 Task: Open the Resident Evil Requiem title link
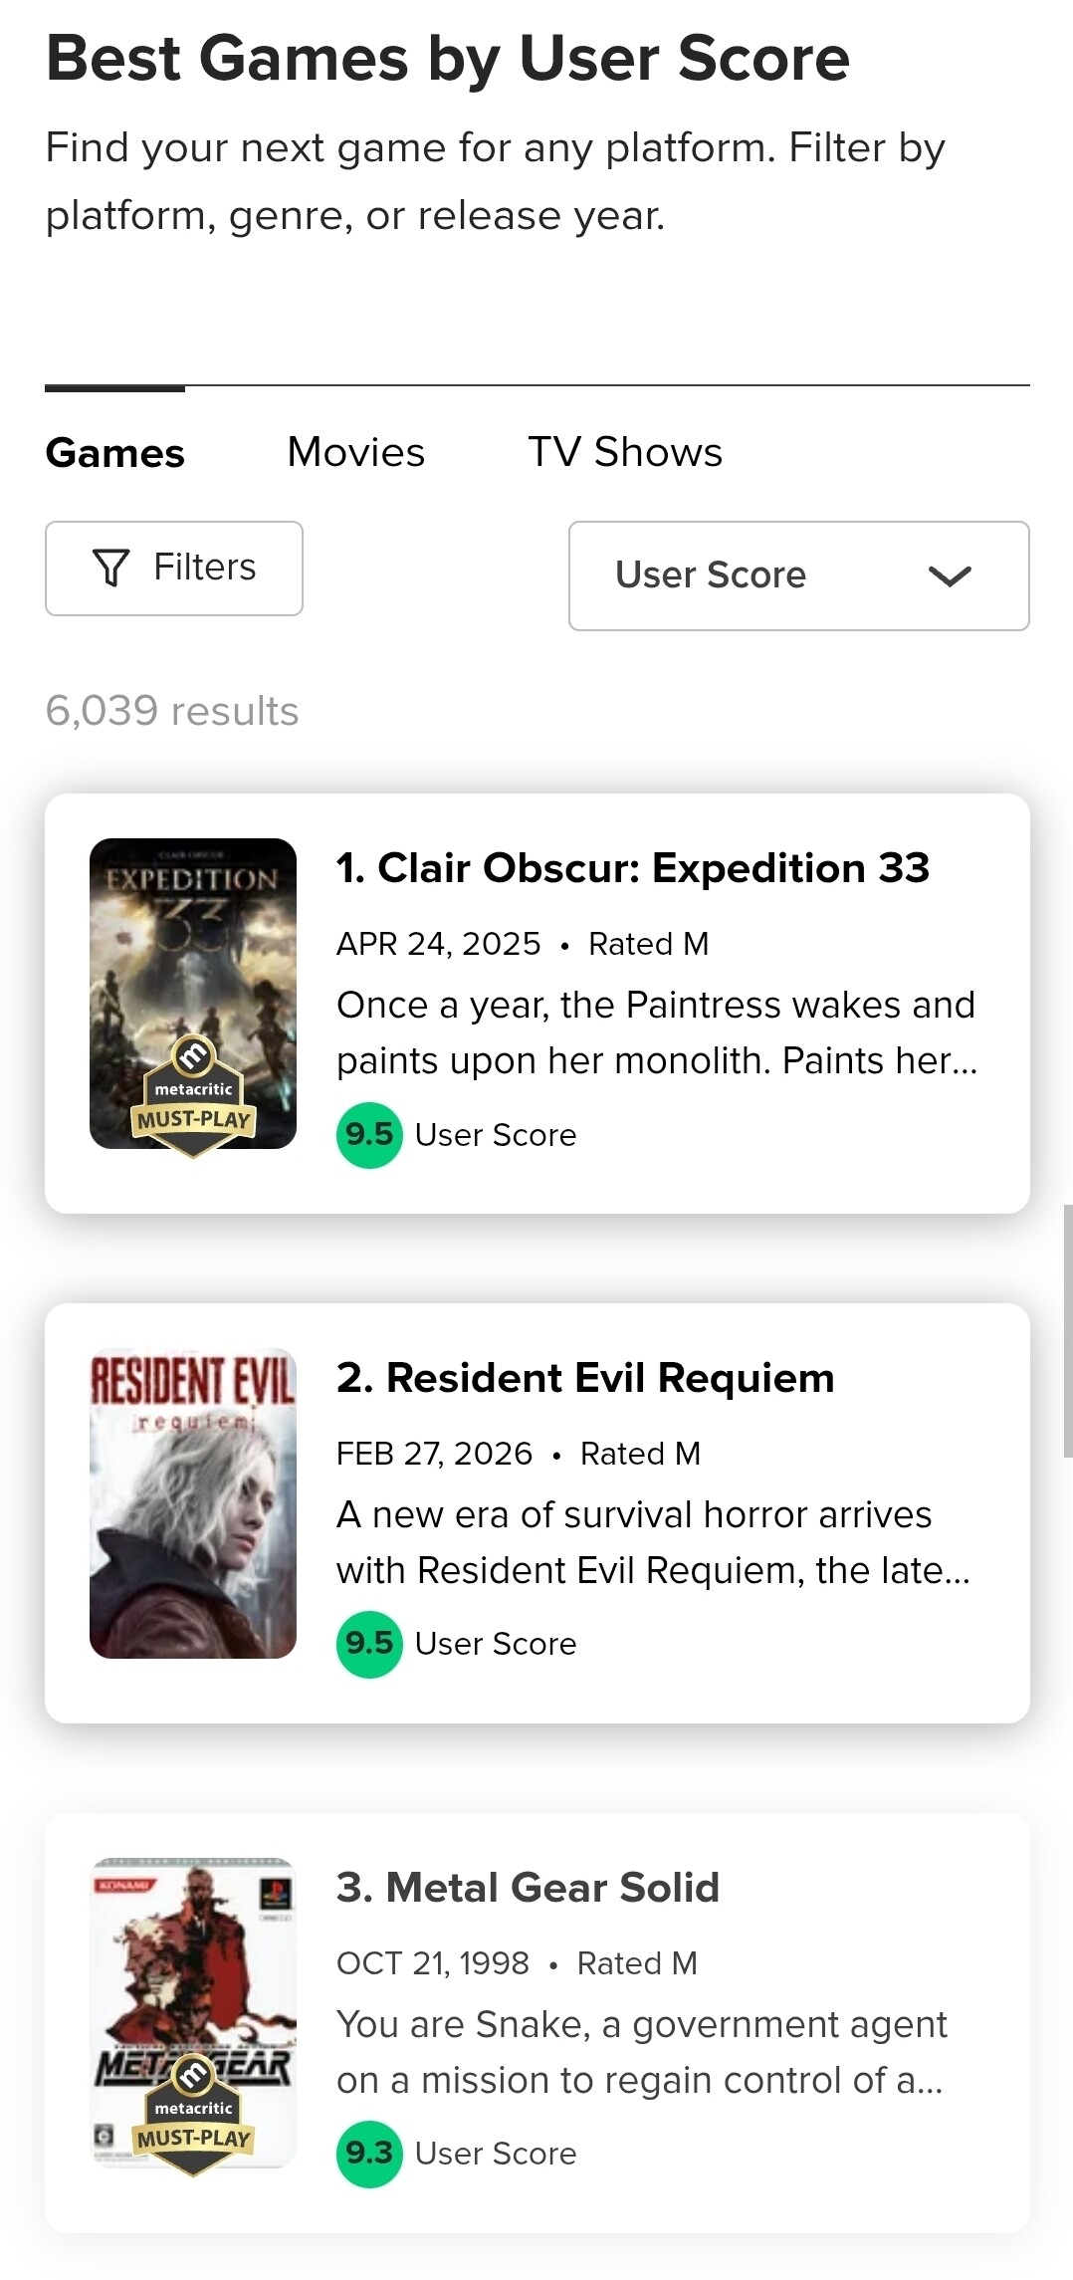point(585,1378)
